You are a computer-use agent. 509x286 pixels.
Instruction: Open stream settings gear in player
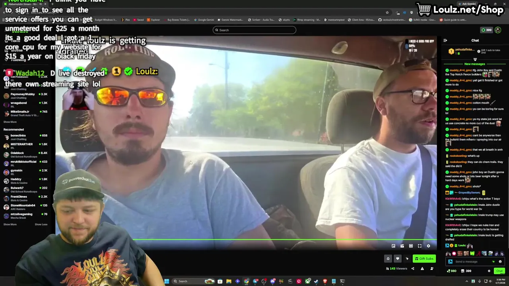(428, 246)
